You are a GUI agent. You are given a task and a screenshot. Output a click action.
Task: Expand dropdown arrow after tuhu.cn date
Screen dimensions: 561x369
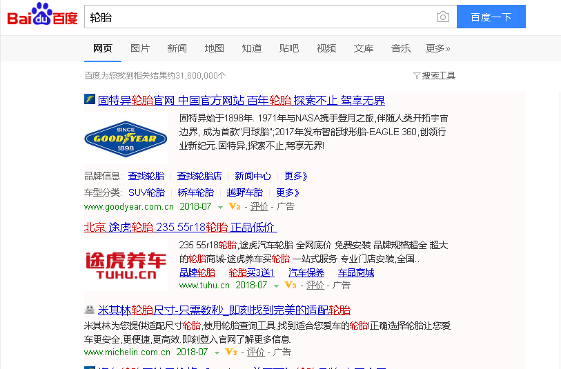(x=276, y=286)
